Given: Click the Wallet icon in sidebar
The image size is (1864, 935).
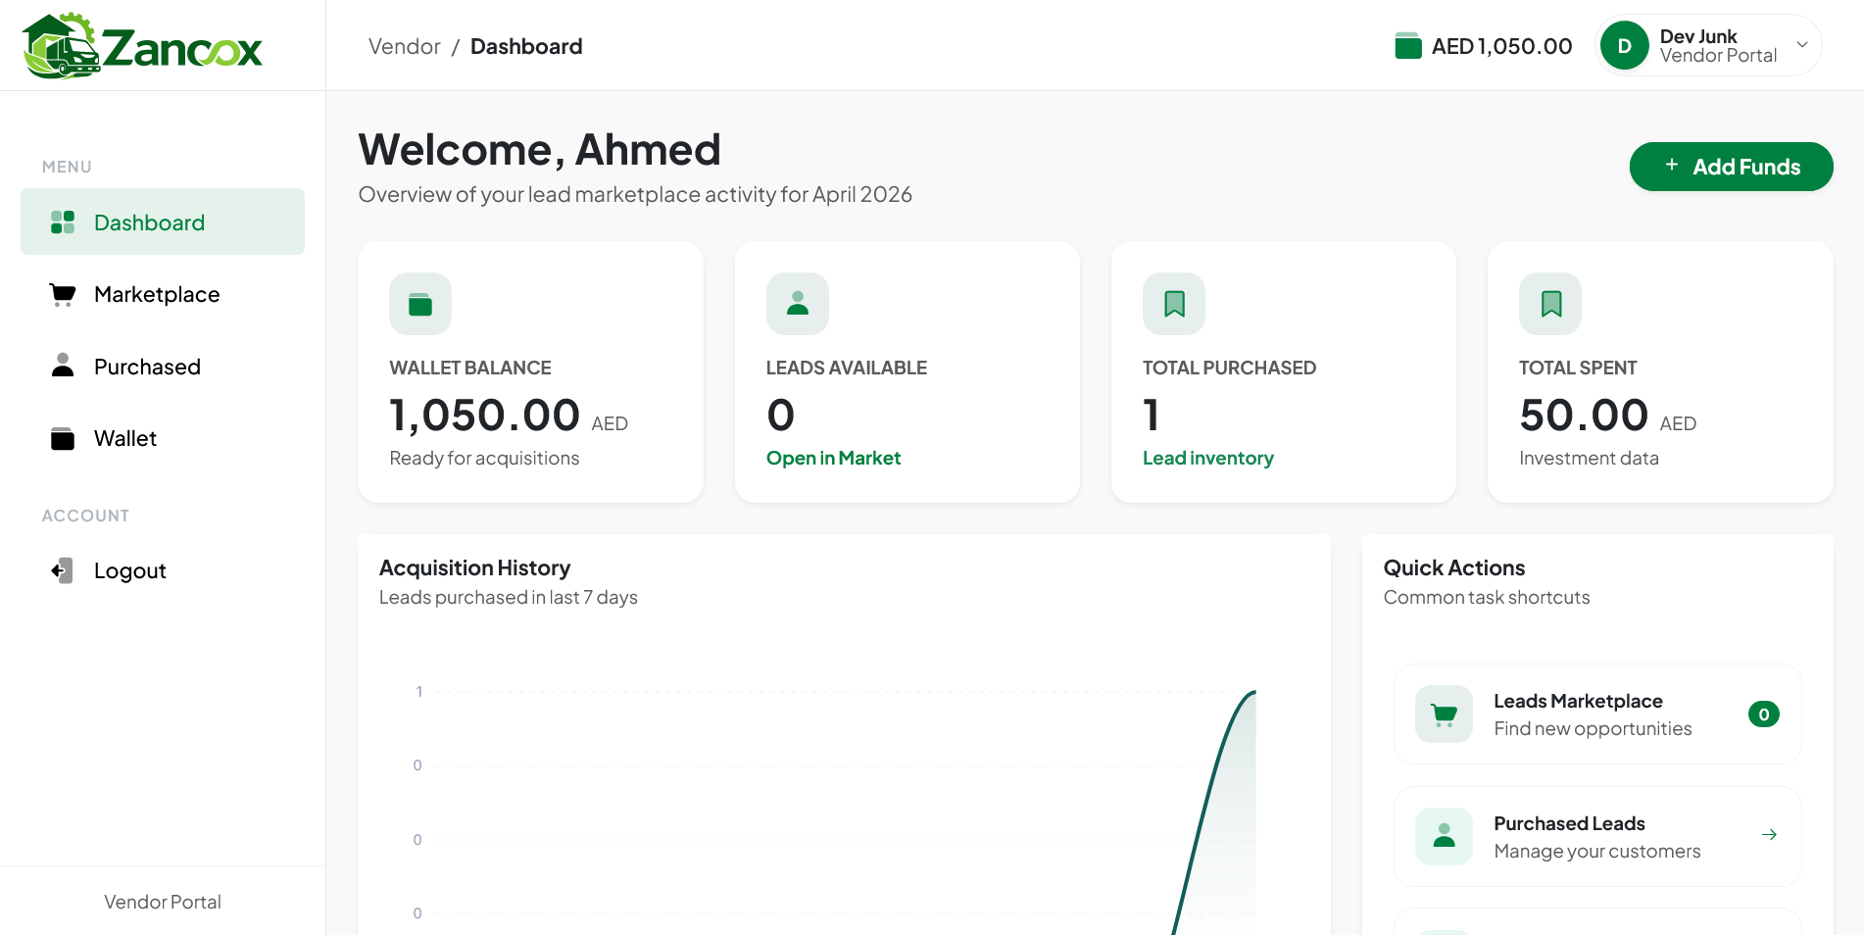Looking at the screenshot, I should (63, 438).
